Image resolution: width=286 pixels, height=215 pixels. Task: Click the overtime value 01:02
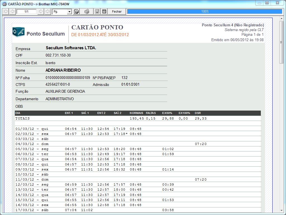[168, 149]
